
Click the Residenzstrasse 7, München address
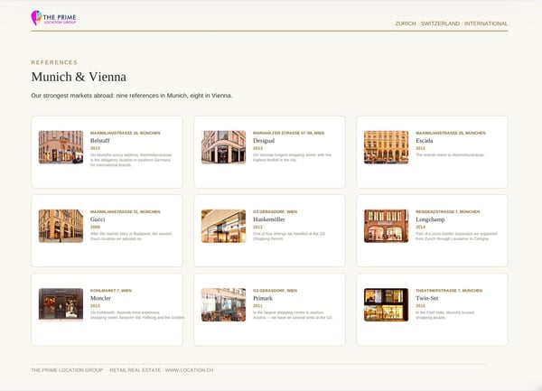tap(448, 211)
